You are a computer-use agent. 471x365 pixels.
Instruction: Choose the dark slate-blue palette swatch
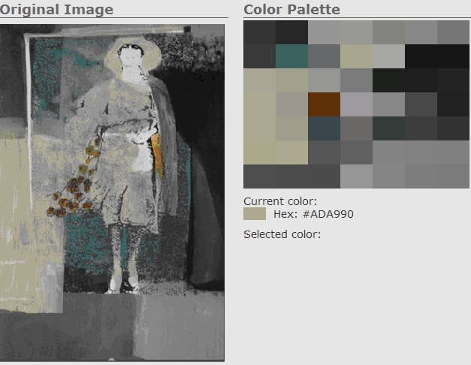tap(324, 128)
